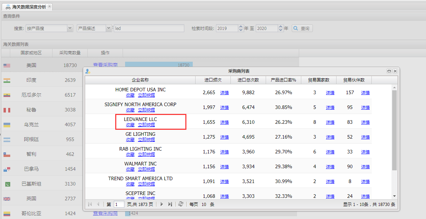The width and height of the screenshot is (426, 219).
Task: Go to first page of buyer list
Action: point(90,204)
